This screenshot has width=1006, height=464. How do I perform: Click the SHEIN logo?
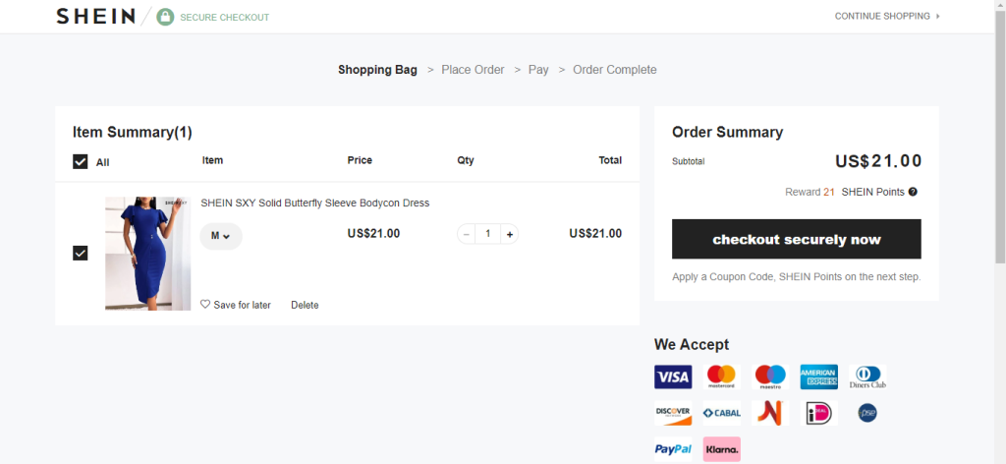pos(95,17)
